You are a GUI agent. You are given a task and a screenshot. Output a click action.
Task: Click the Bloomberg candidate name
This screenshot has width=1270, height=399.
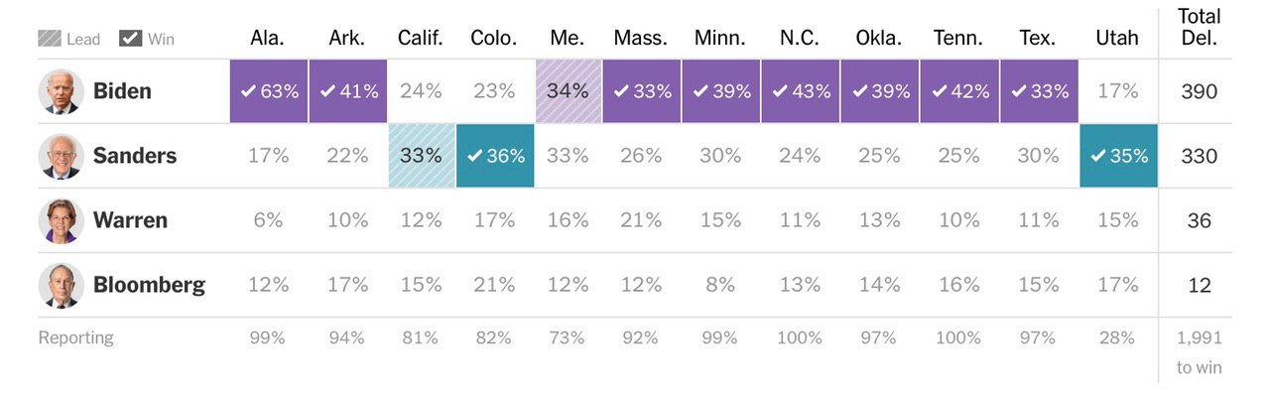(149, 285)
